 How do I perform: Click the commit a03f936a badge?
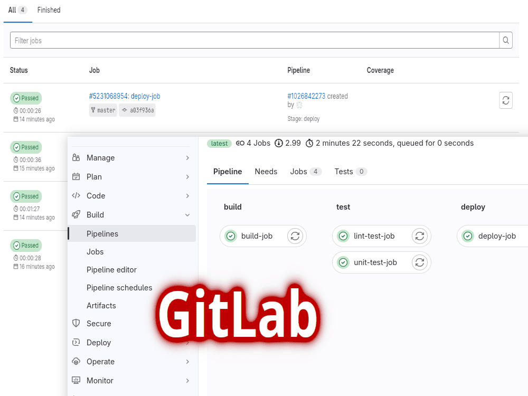[137, 110]
